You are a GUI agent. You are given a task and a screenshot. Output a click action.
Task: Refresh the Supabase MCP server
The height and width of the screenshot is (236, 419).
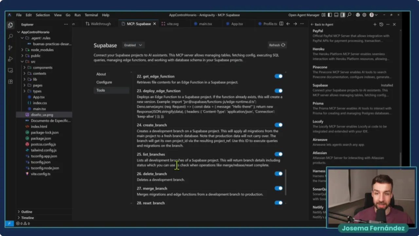[277, 45]
